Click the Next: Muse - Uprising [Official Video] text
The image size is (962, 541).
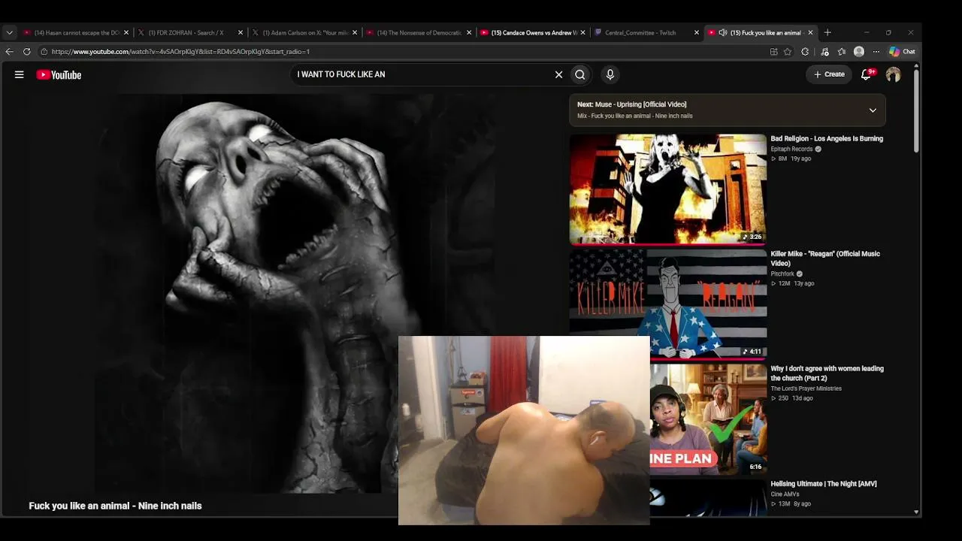point(631,104)
